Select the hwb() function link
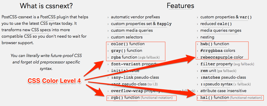Viewport: 267px width, 106px height. point(215,44)
